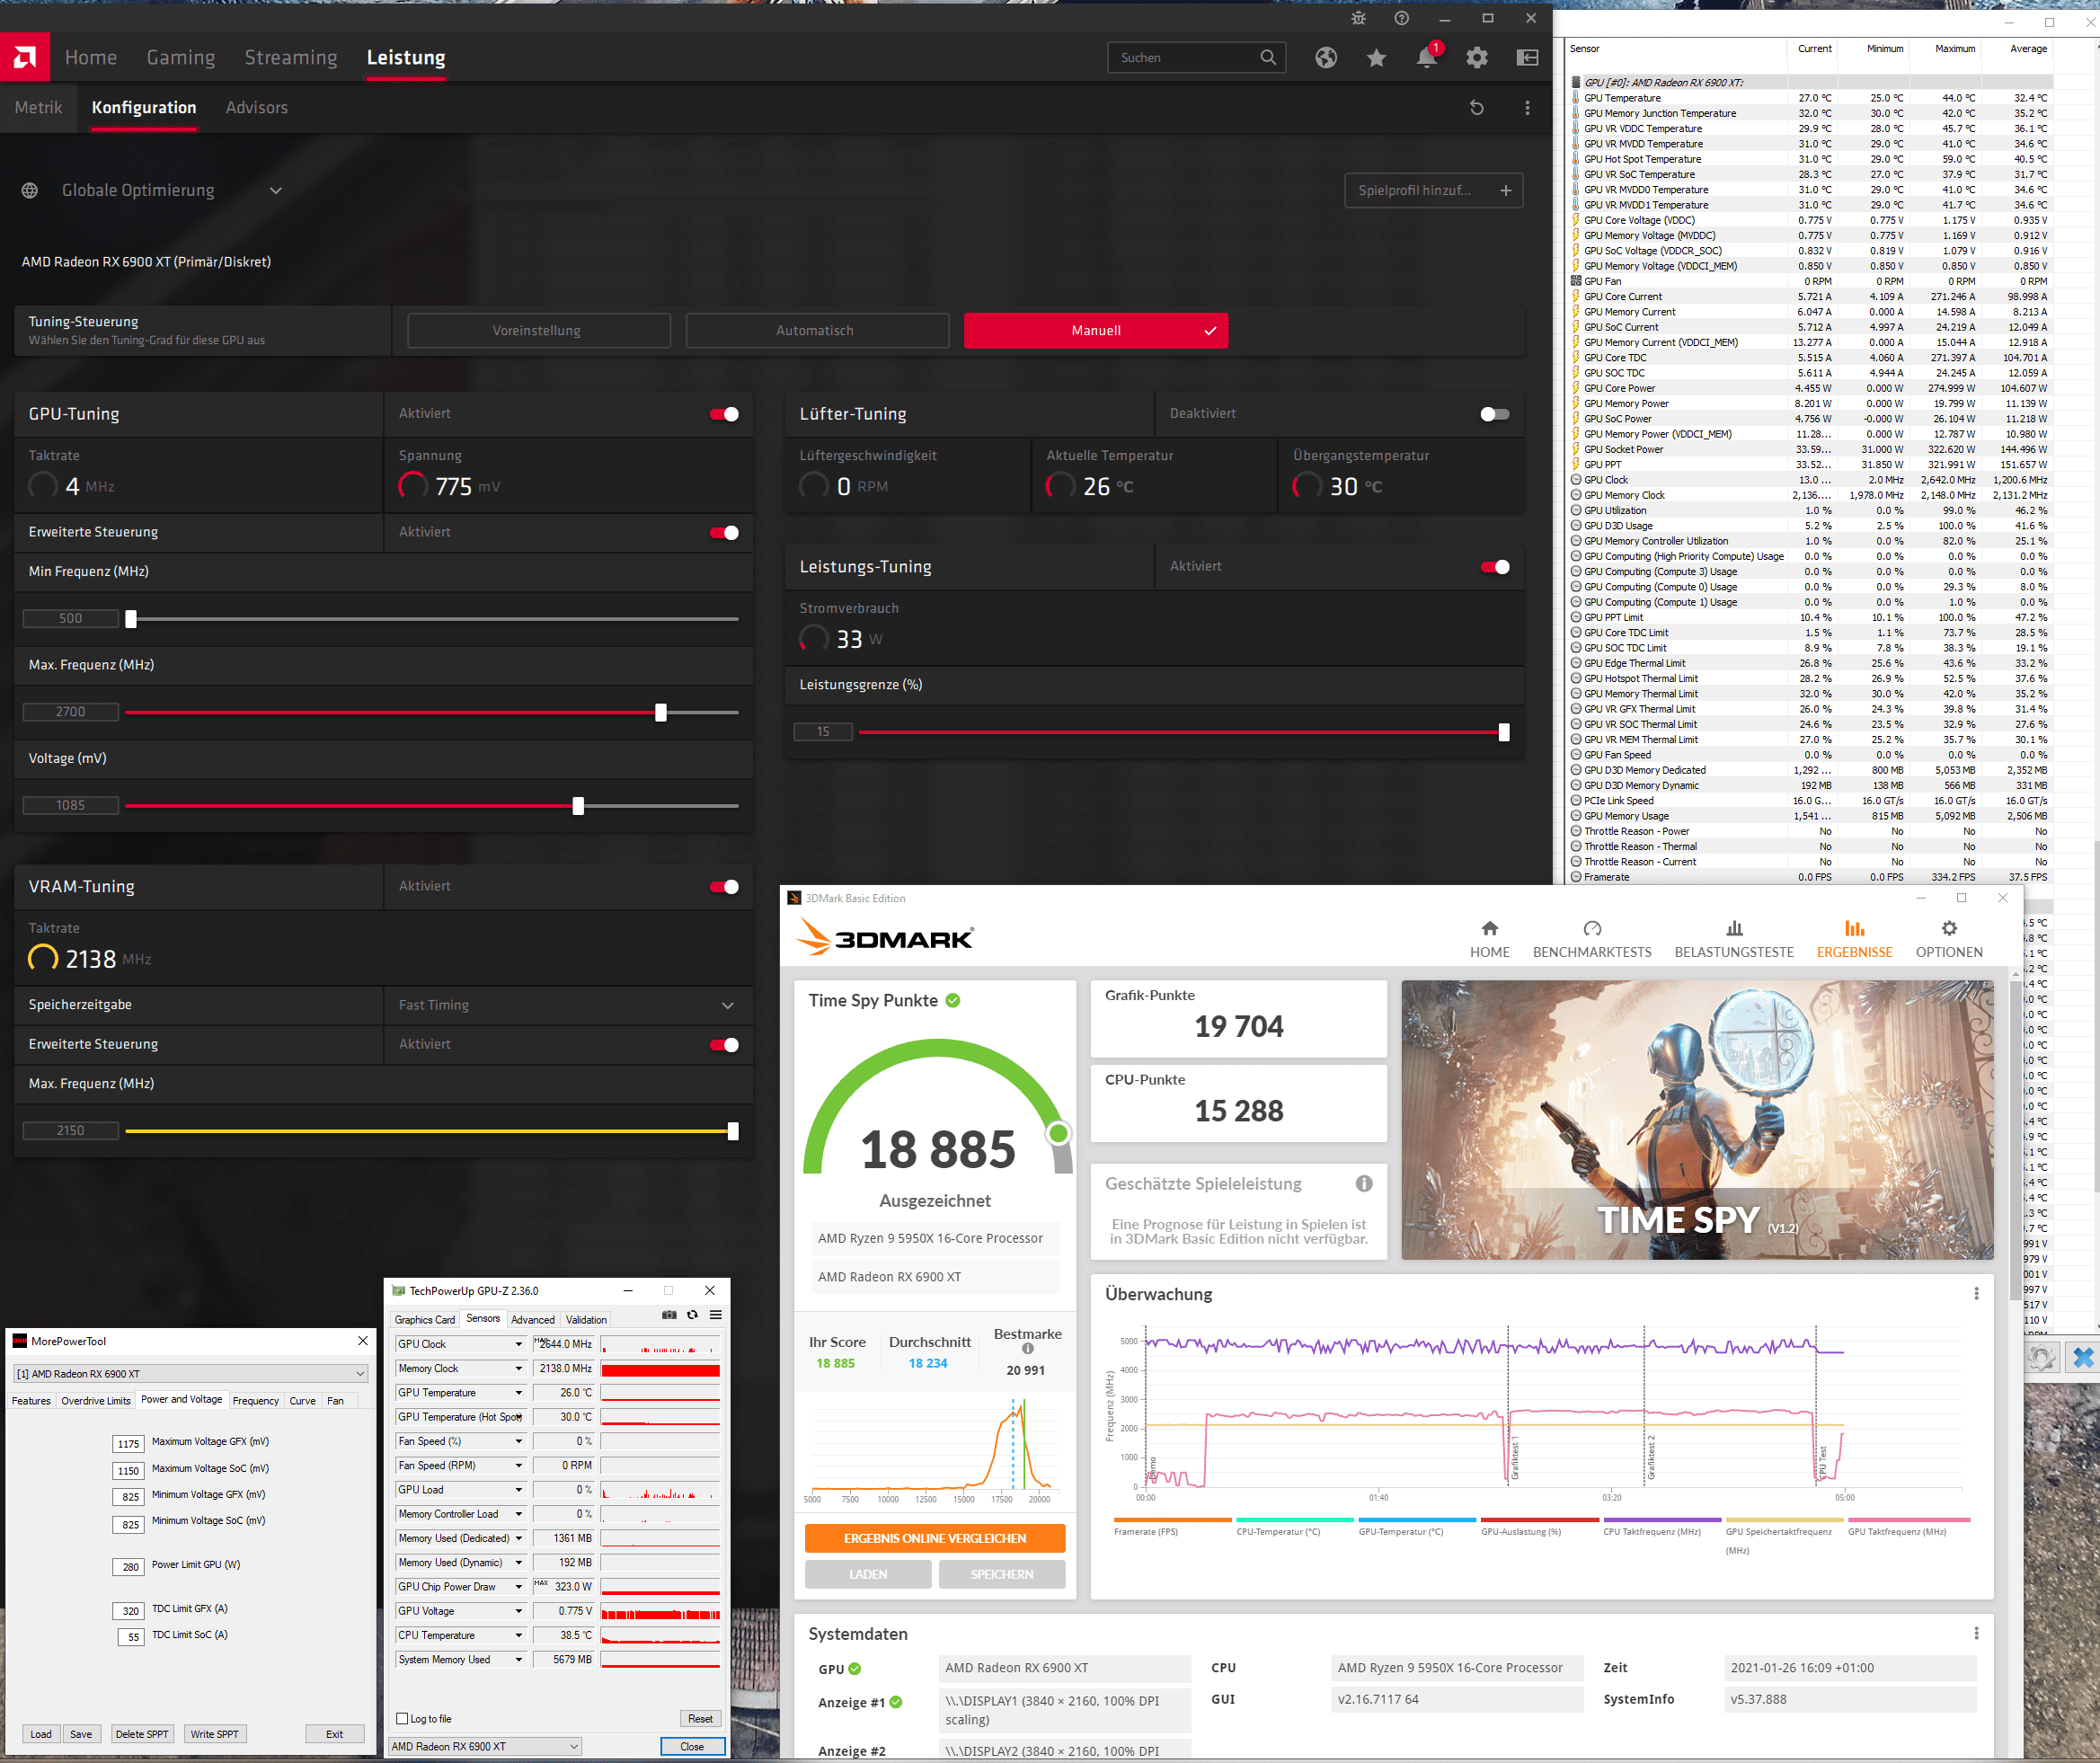
Task: Switch to the Metrik tab
Action: [38, 108]
